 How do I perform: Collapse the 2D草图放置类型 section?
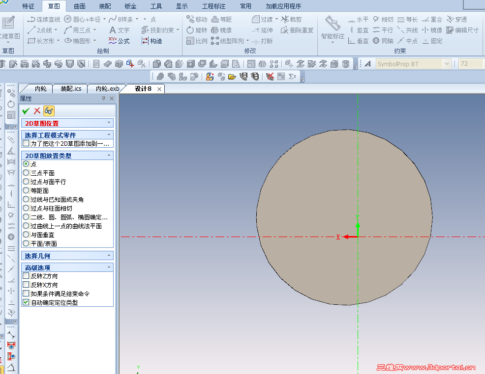pos(109,155)
